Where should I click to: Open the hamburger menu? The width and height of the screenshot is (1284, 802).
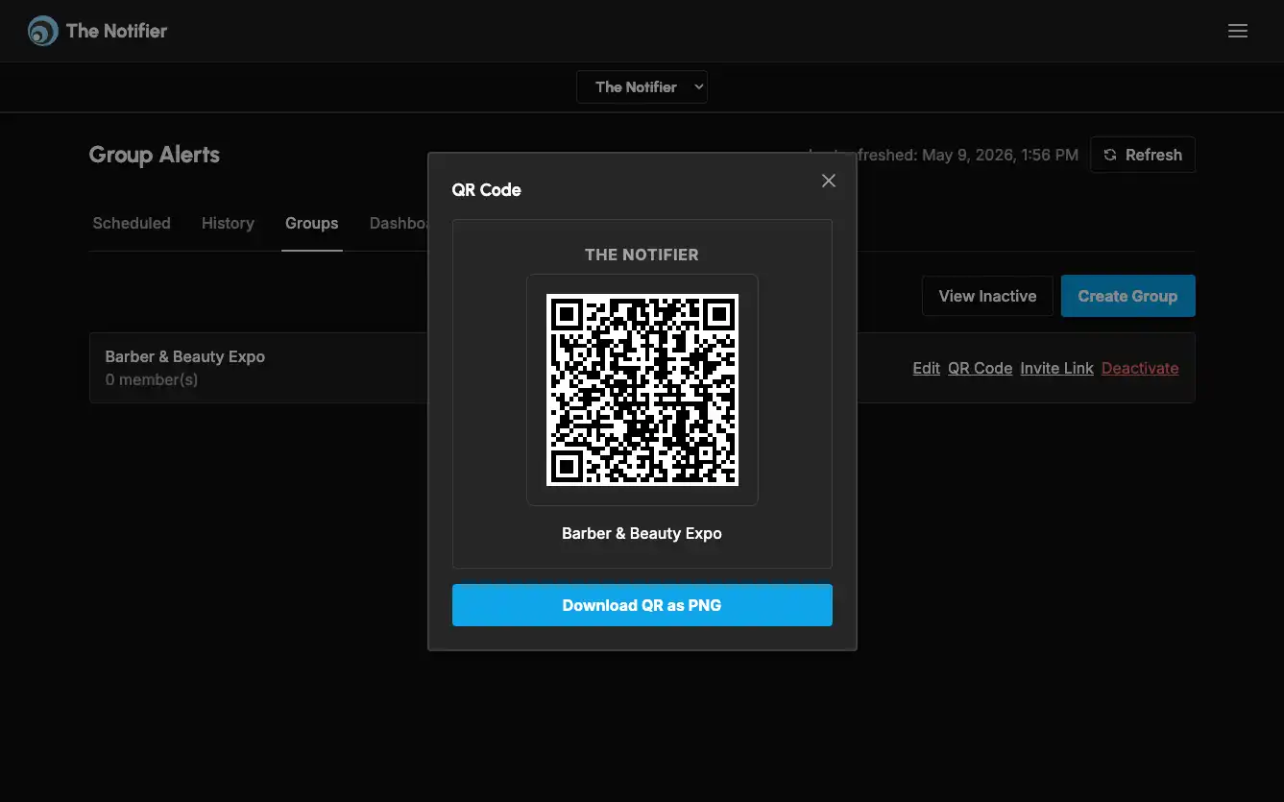pos(1238,31)
